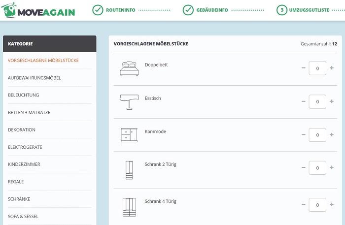This screenshot has width=345, height=225.
Task: Open Sofa & Sessel category
Action: [x=23, y=216]
